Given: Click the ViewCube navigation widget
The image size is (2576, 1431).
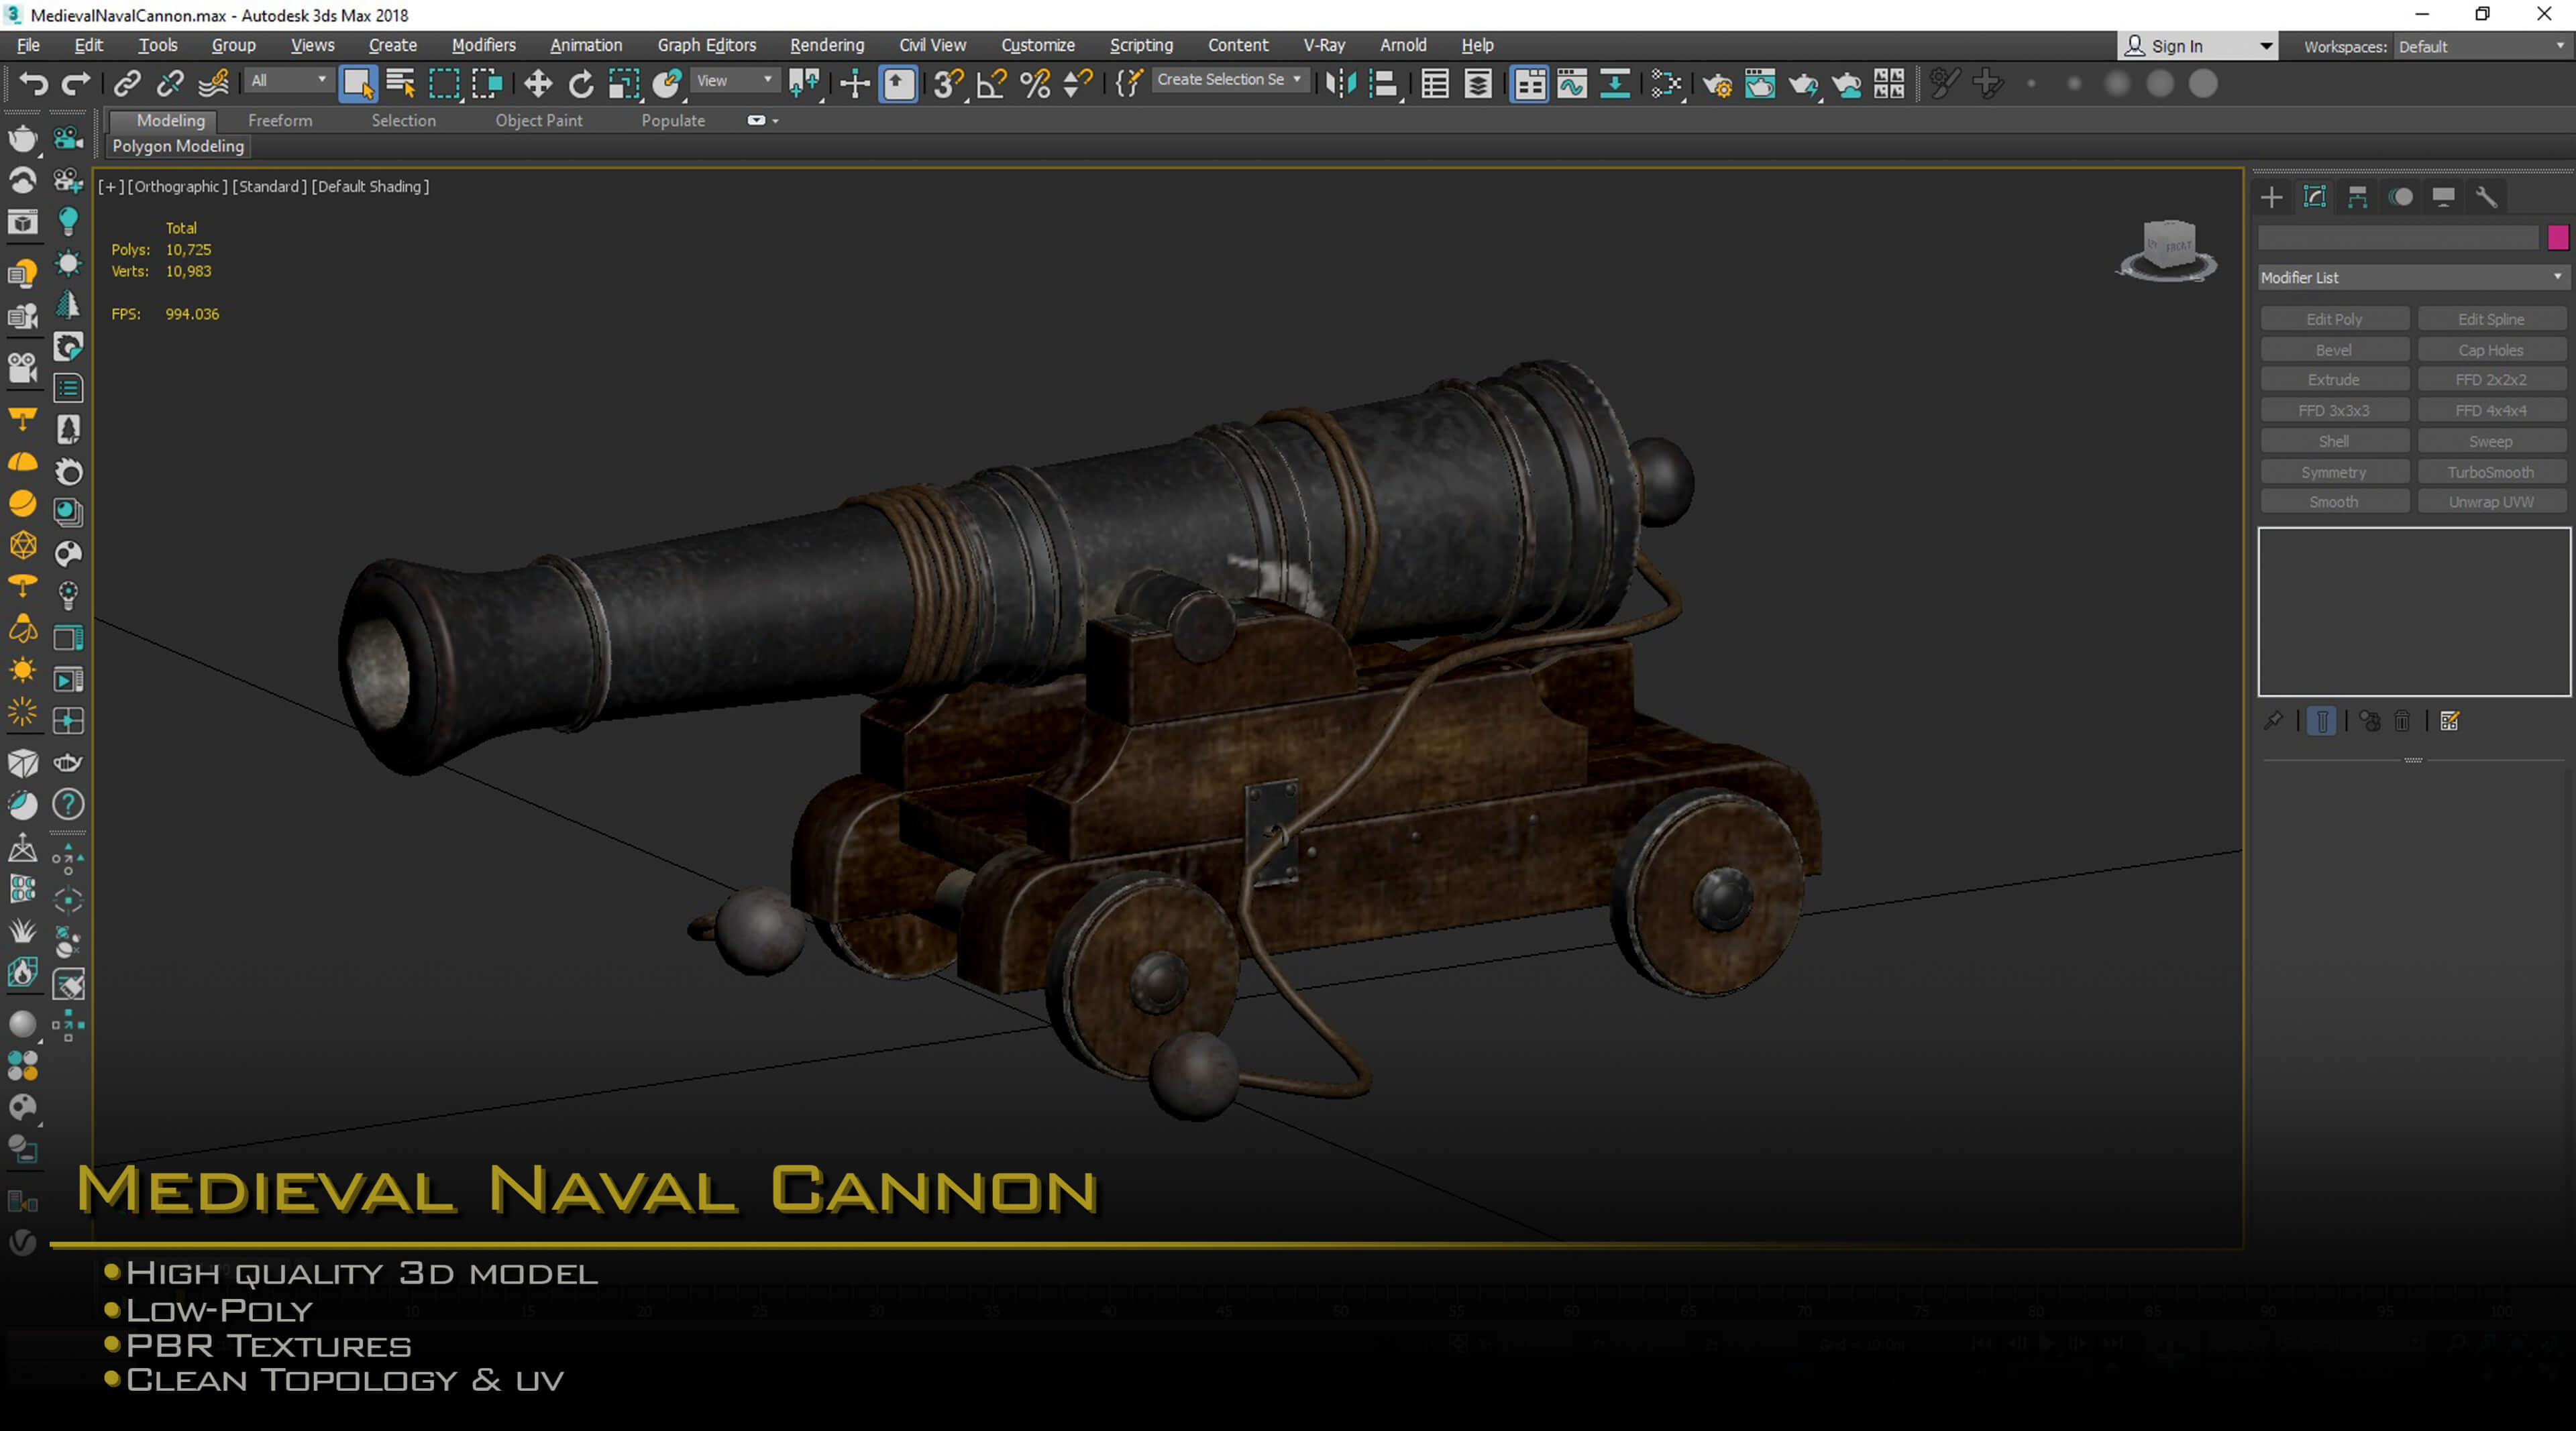Looking at the screenshot, I should [x=2167, y=250].
